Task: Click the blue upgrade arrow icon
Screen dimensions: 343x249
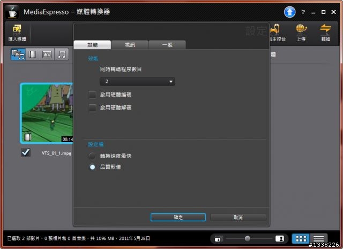Action: [289, 12]
